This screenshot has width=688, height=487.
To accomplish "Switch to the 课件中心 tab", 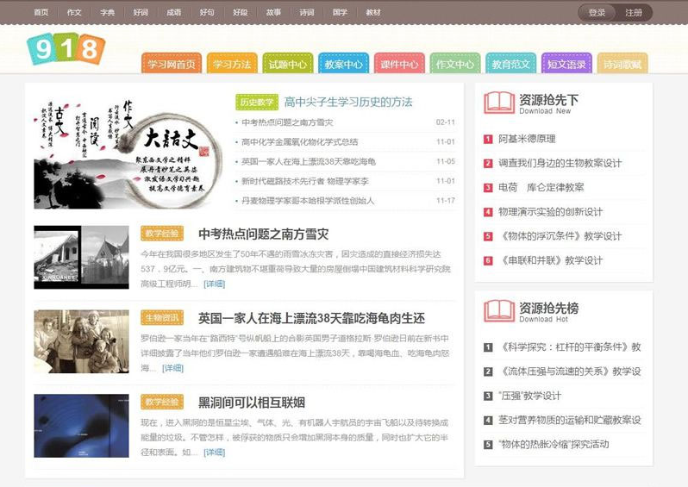I will pyautogui.click(x=399, y=64).
